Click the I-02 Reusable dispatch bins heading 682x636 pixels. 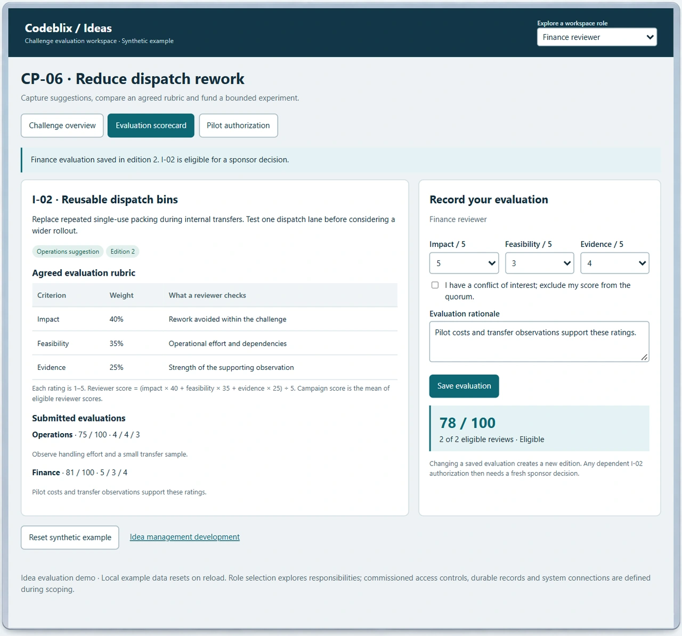pyautogui.click(x=105, y=200)
